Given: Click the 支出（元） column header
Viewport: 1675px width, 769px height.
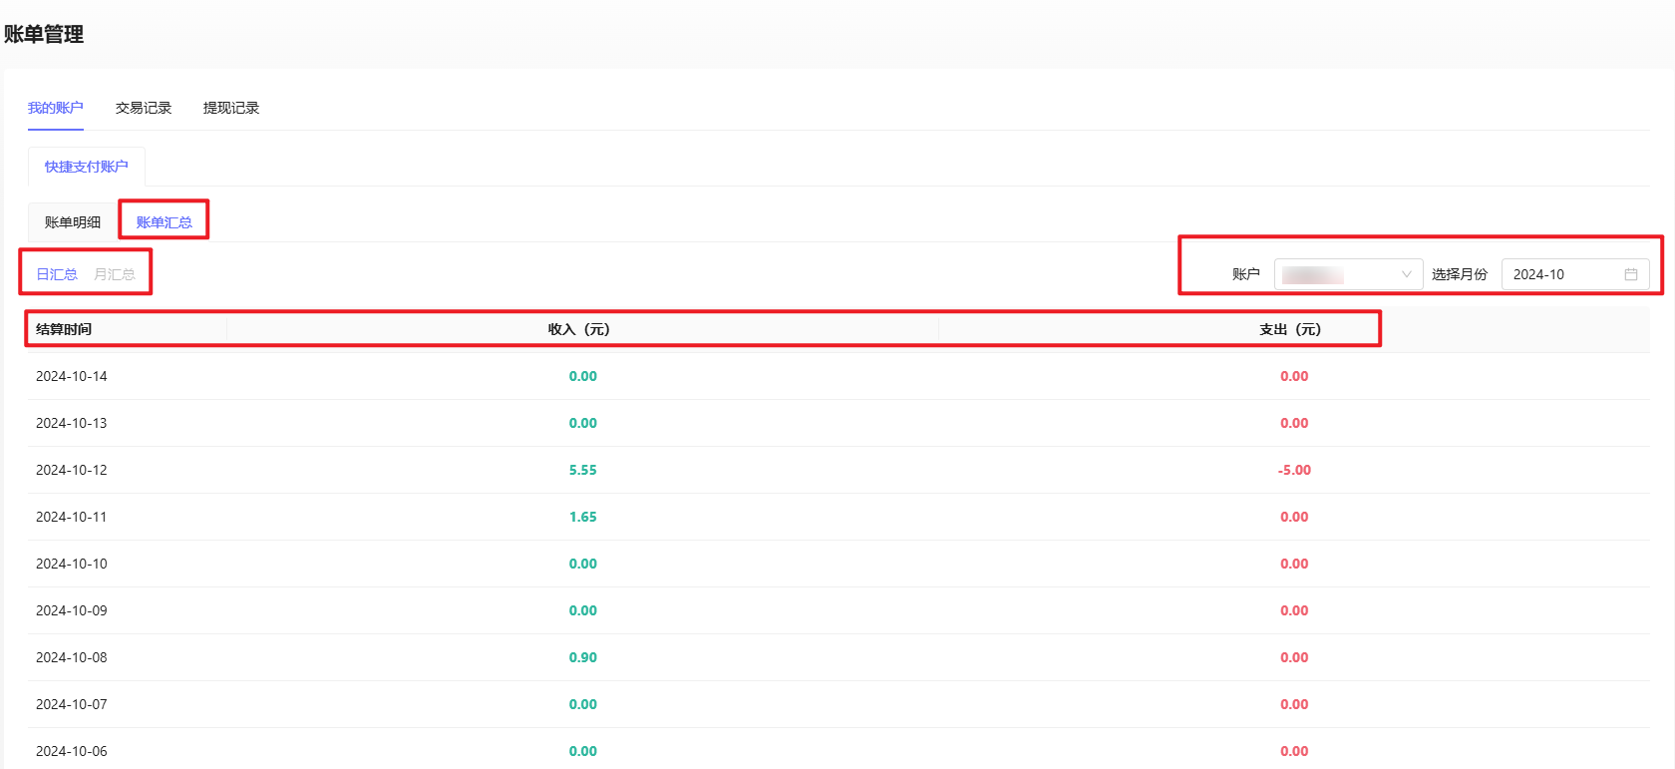Looking at the screenshot, I should [1289, 329].
